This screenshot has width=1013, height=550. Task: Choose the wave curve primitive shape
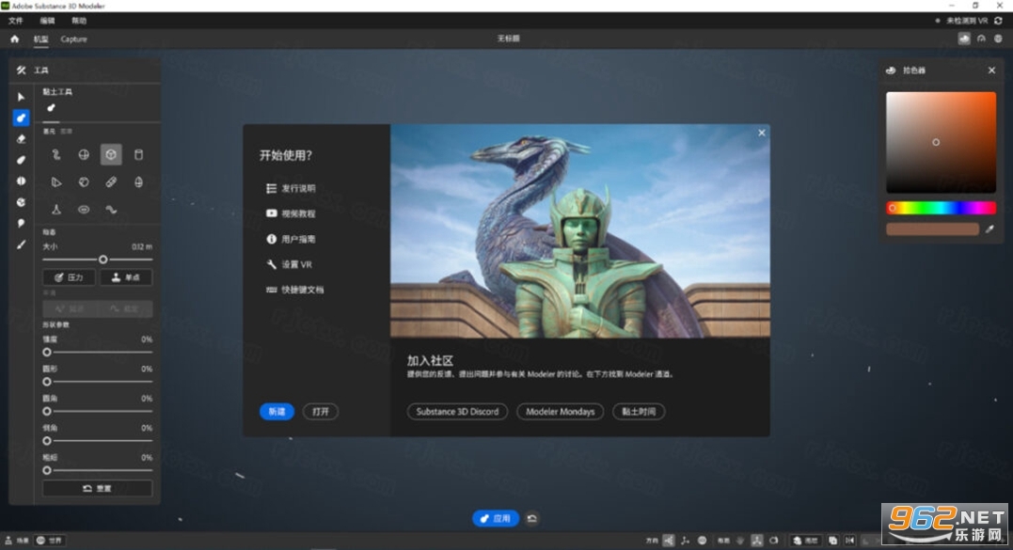click(x=111, y=209)
